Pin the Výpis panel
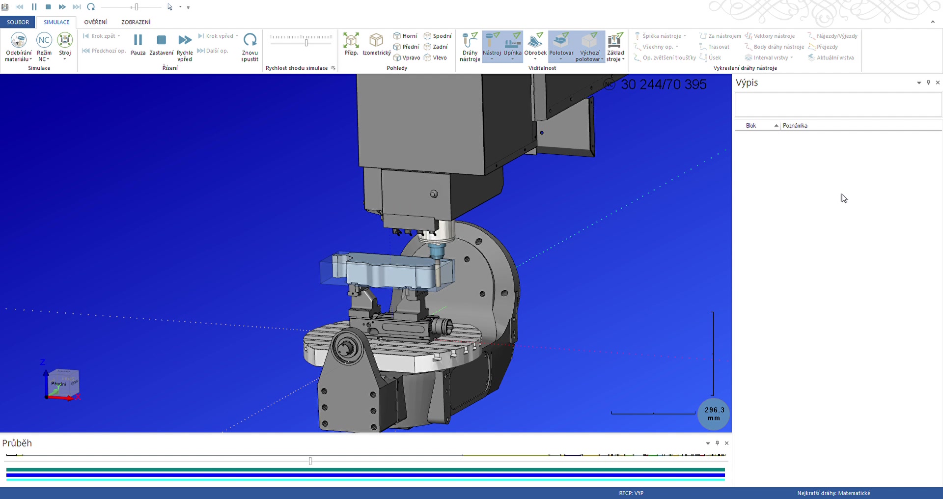The height and width of the screenshot is (499, 943). pyautogui.click(x=928, y=83)
